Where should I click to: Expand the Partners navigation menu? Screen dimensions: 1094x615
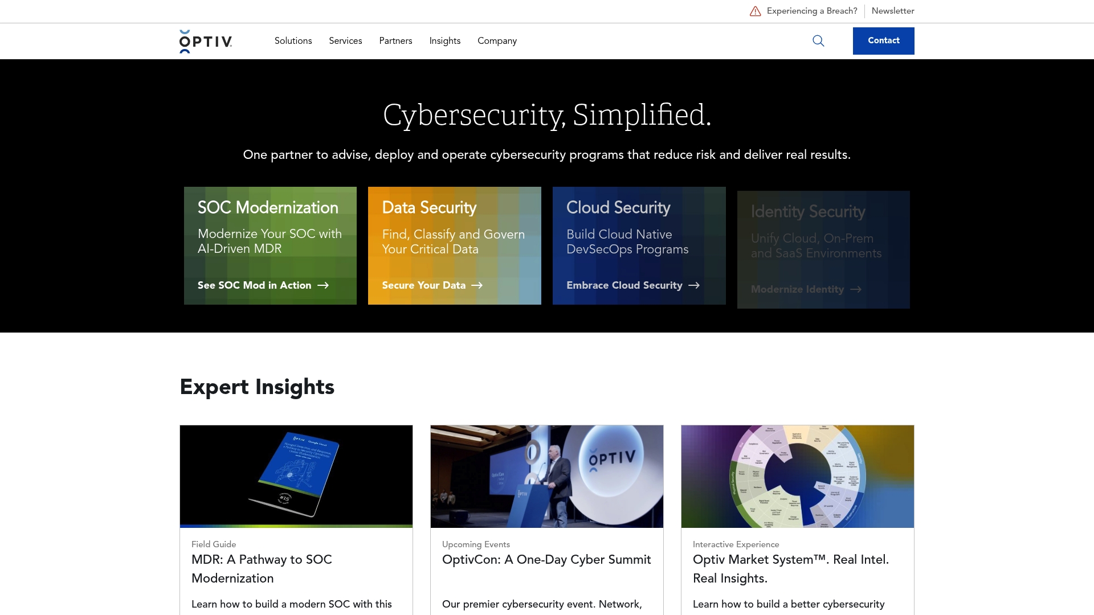tap(395, 41)
